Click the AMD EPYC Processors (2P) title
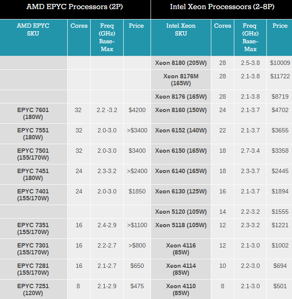292x299 pixels. (x=75, y=7)
